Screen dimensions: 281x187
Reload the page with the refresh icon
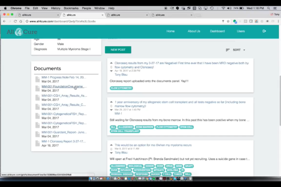pos(15,21)
